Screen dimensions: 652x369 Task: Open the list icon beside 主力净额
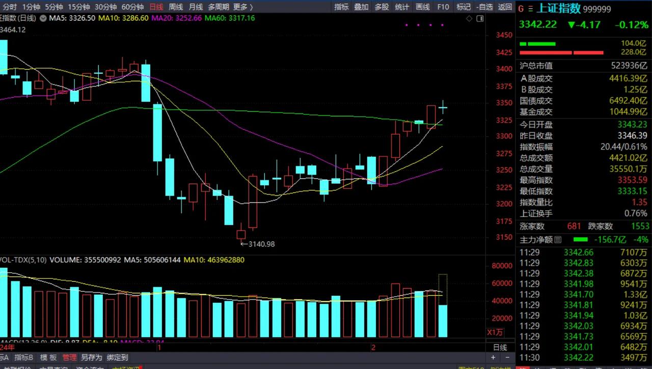tap(558, 240)
